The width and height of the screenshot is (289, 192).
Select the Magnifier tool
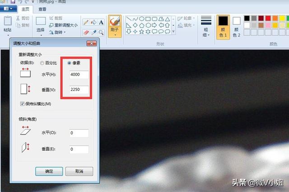pos(101,32)
